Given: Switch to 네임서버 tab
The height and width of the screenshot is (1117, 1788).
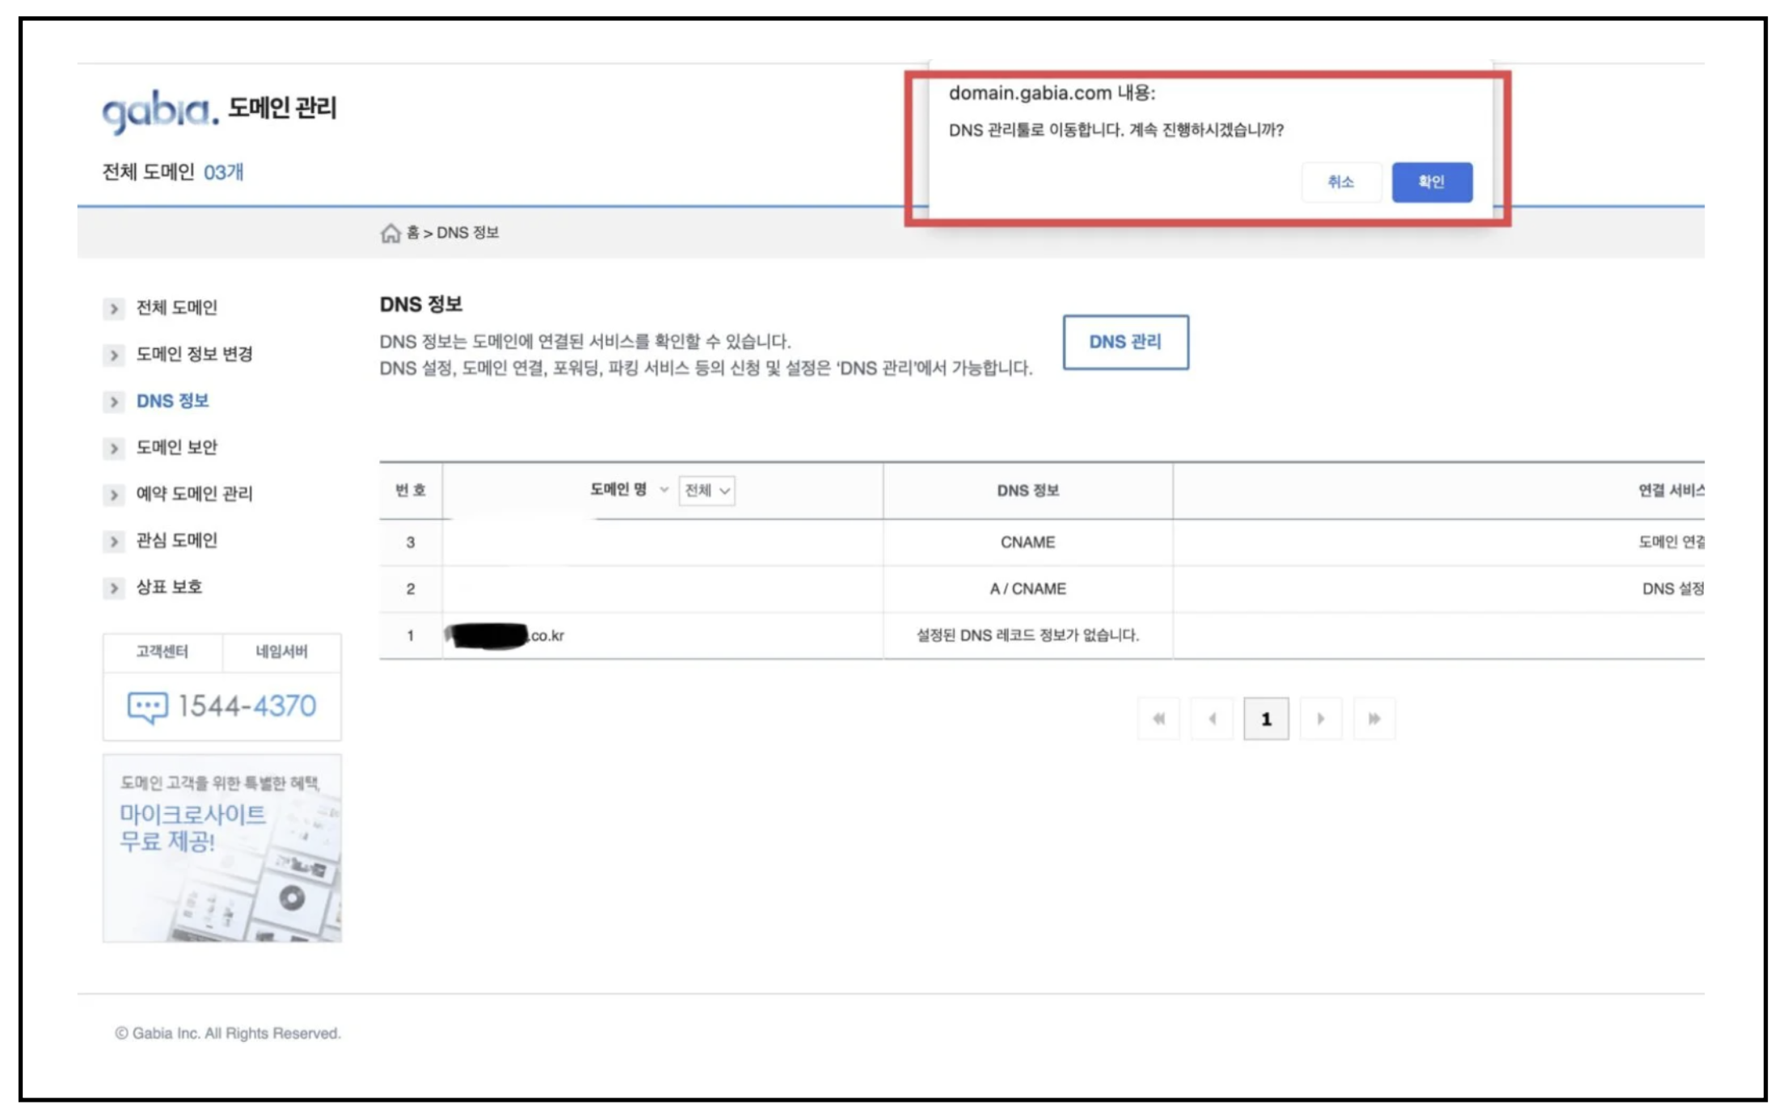Looking at the screenshot, I should click(281, 652).
